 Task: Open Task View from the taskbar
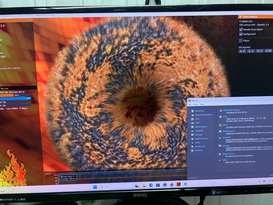(x=137, y=186)
